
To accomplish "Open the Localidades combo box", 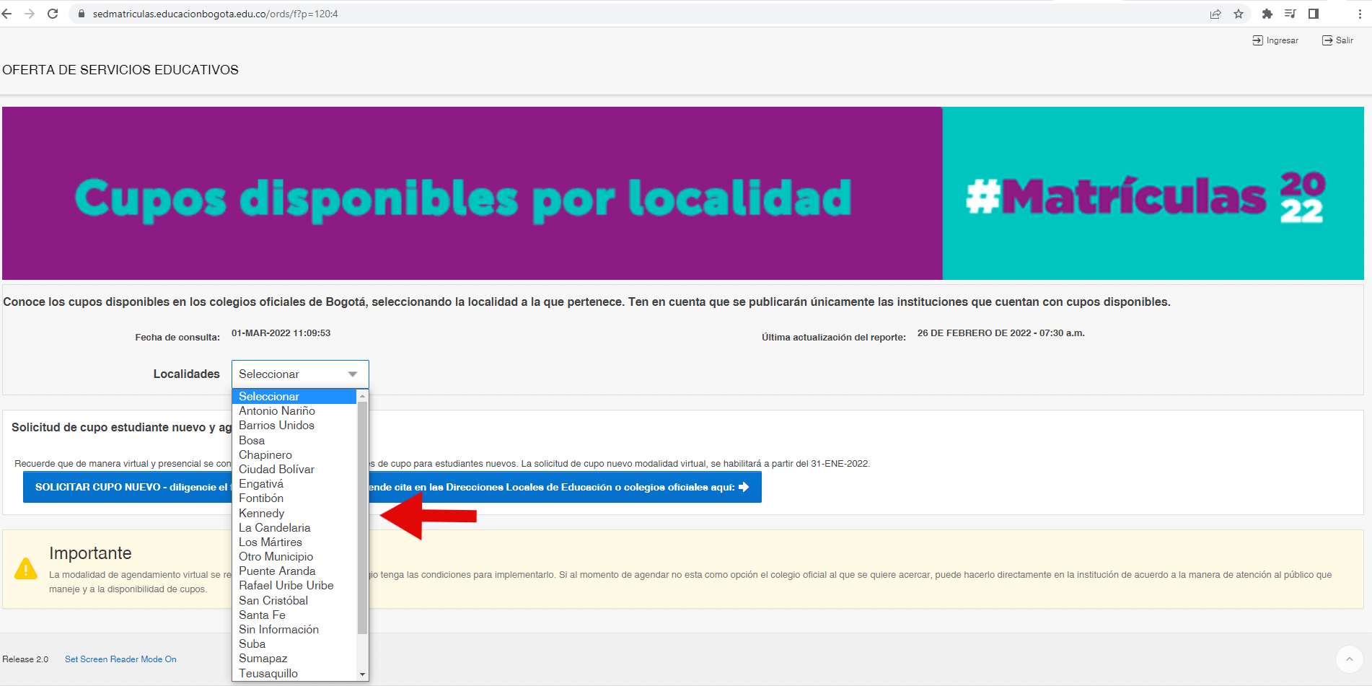I will 300,374.
